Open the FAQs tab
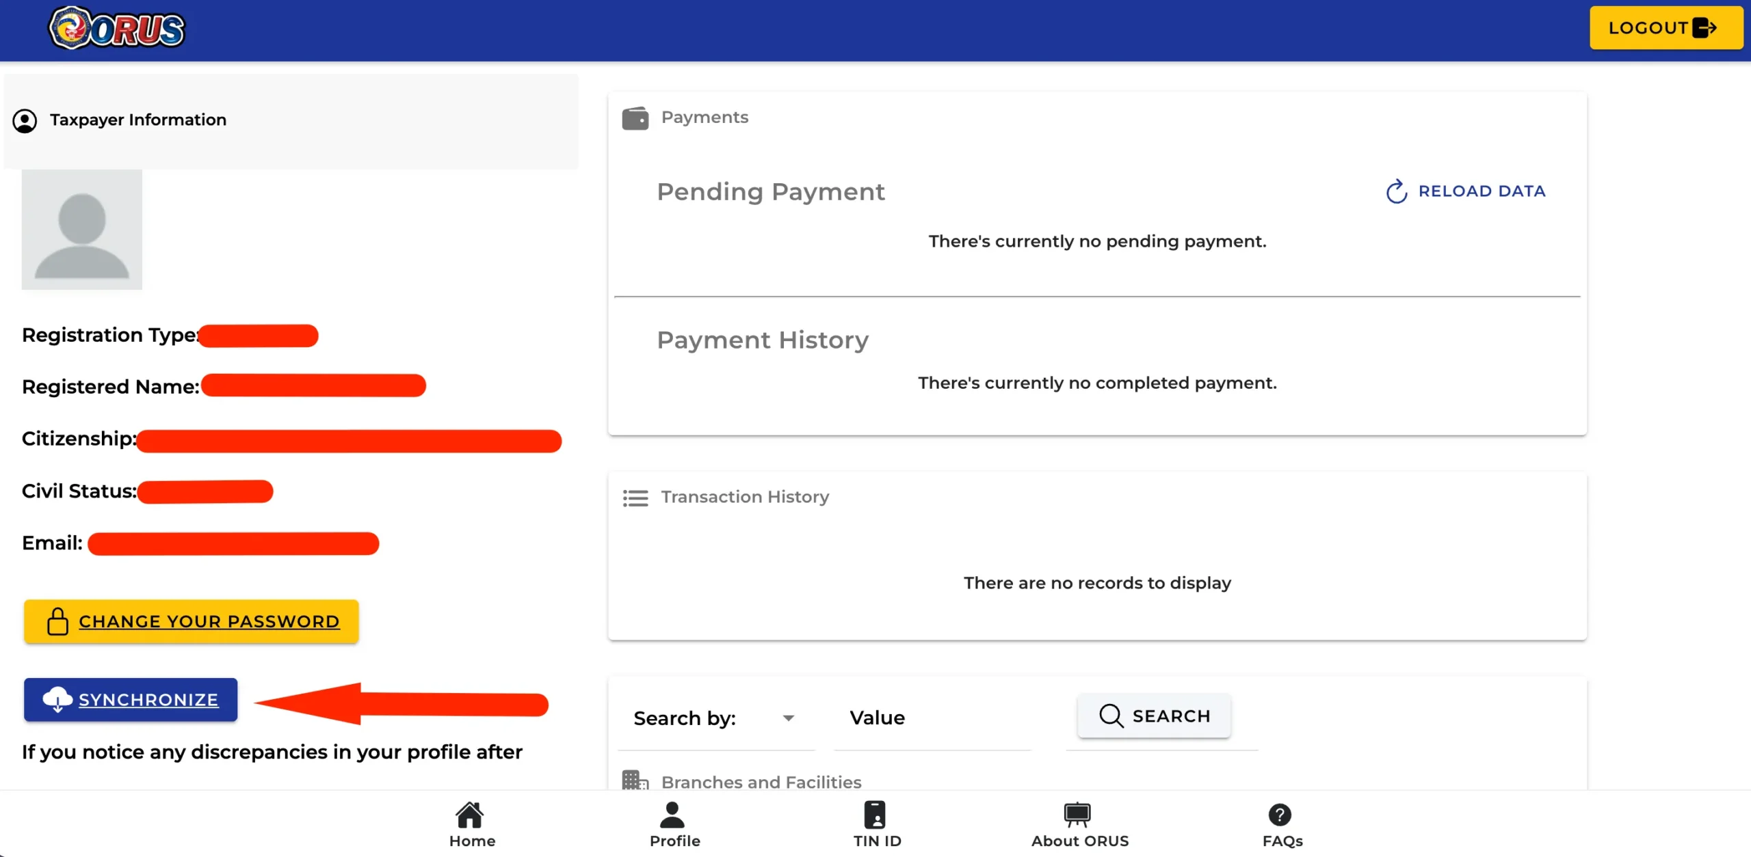Image resolution: width=1751 pixels, height=857 pixels. click(1282, 825)
